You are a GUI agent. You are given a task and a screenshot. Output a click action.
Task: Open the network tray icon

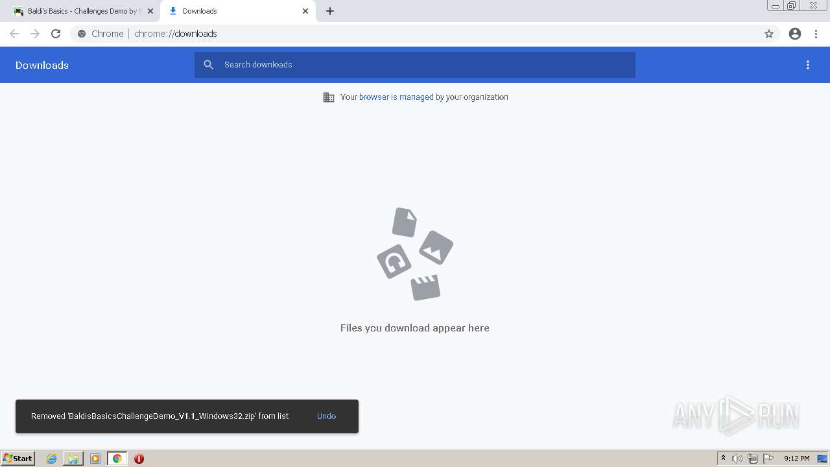pos(753,459)
